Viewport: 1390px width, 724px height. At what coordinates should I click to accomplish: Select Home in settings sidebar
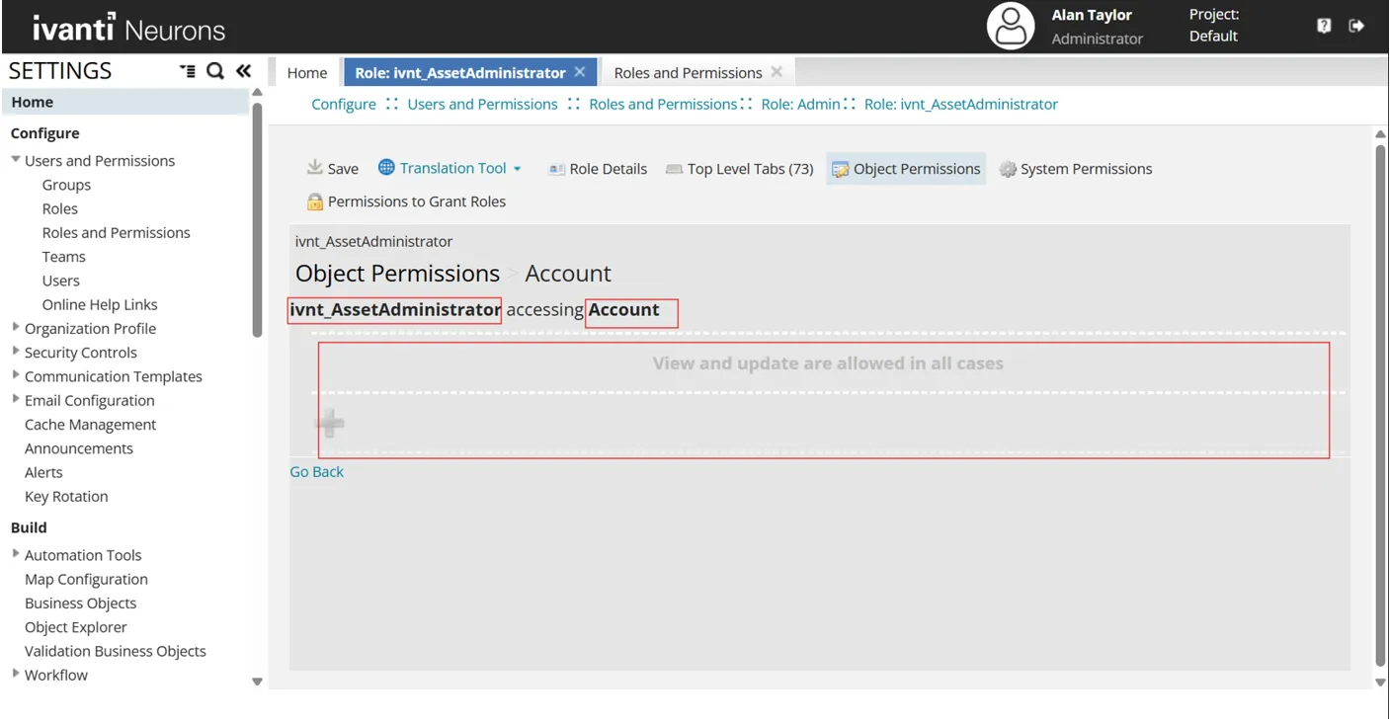pyautogui.click(x=124, y=102)
